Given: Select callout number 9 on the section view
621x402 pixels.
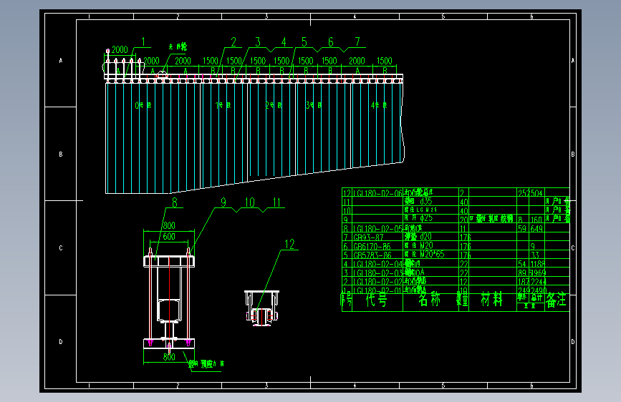Looking at the screenshot, I should point(223,202).
